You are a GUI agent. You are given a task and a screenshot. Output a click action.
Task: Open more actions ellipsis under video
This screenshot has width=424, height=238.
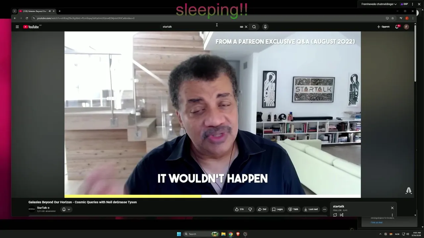[325, 209]
